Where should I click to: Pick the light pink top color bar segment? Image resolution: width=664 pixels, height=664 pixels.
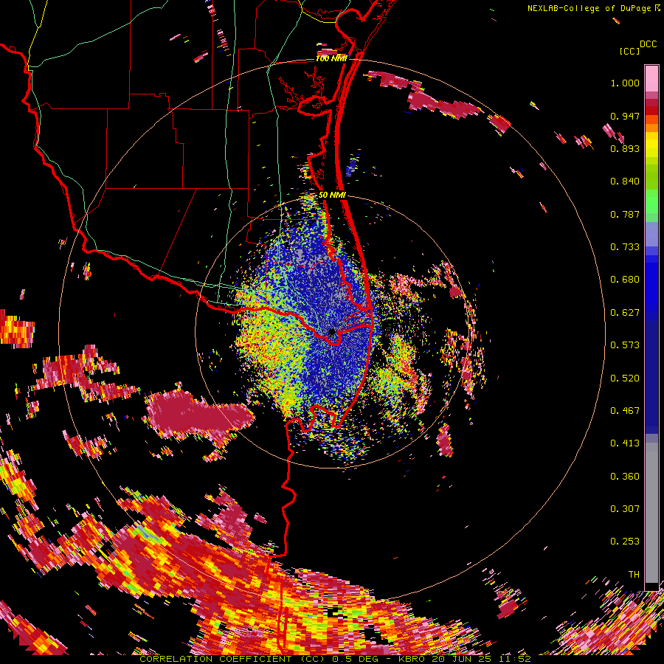coord(651,78)
